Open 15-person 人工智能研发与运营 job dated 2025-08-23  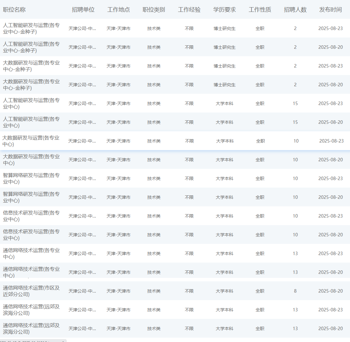(x=31, y=103)
